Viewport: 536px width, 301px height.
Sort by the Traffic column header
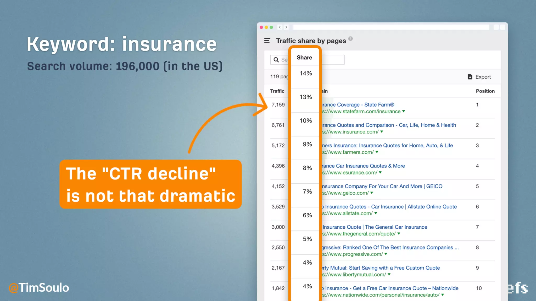tap(277, 91)
